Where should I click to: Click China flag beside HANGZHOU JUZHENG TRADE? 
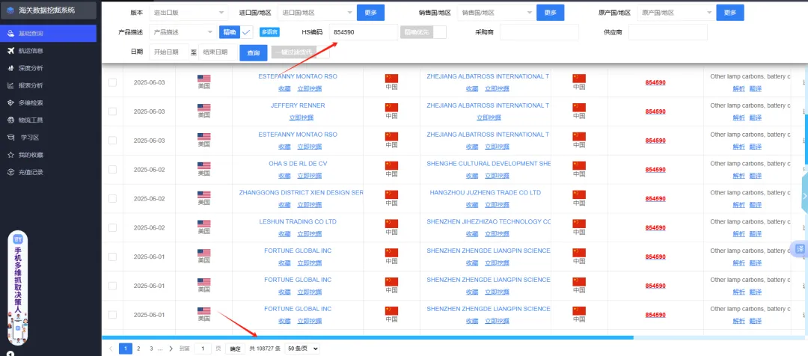391,194
